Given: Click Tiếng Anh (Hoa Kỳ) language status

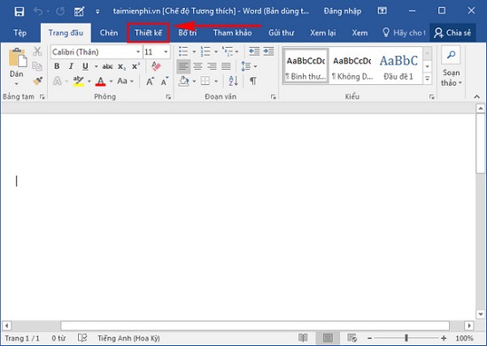Looking at the screenshot, I should (128, 338).
